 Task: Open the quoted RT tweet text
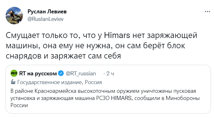[105, 98]
